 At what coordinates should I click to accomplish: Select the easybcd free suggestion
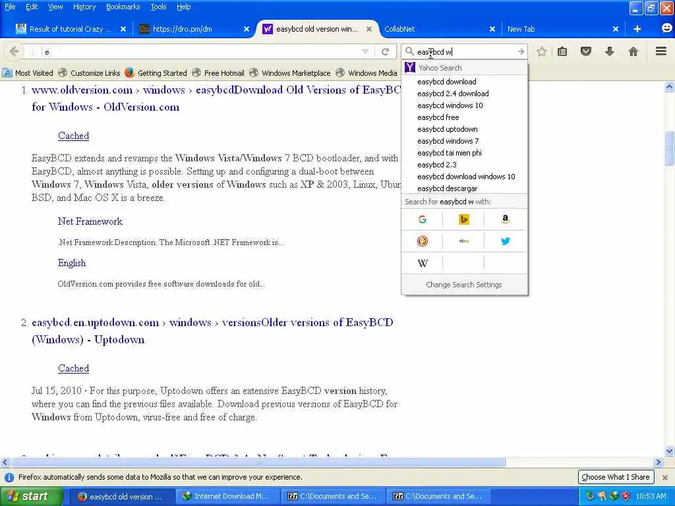pos(464,117)
